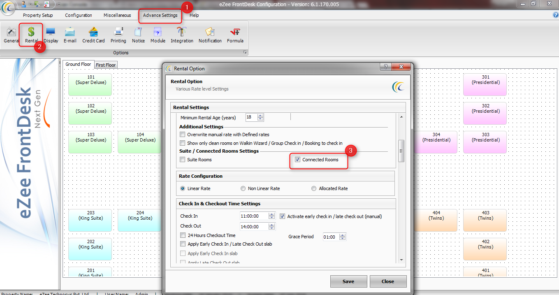Click the Rental Option vertical scrollbar thumb
The height and width of the screenshot is (295, 559).
click(401, 151)
